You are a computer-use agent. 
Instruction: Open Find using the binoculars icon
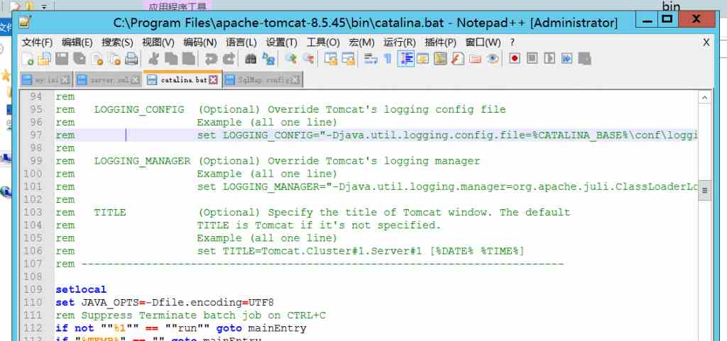tap(251, 59)
